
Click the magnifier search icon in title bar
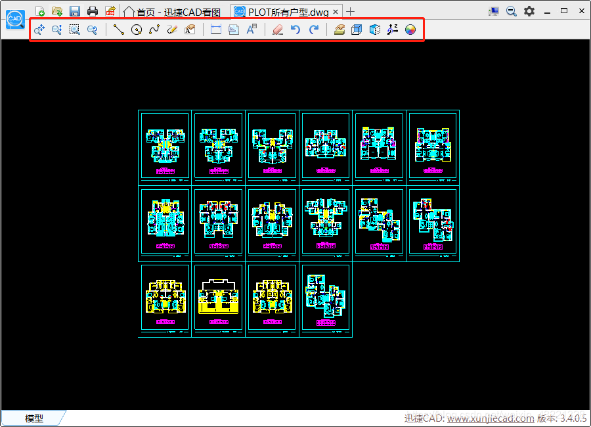(511, 11)
